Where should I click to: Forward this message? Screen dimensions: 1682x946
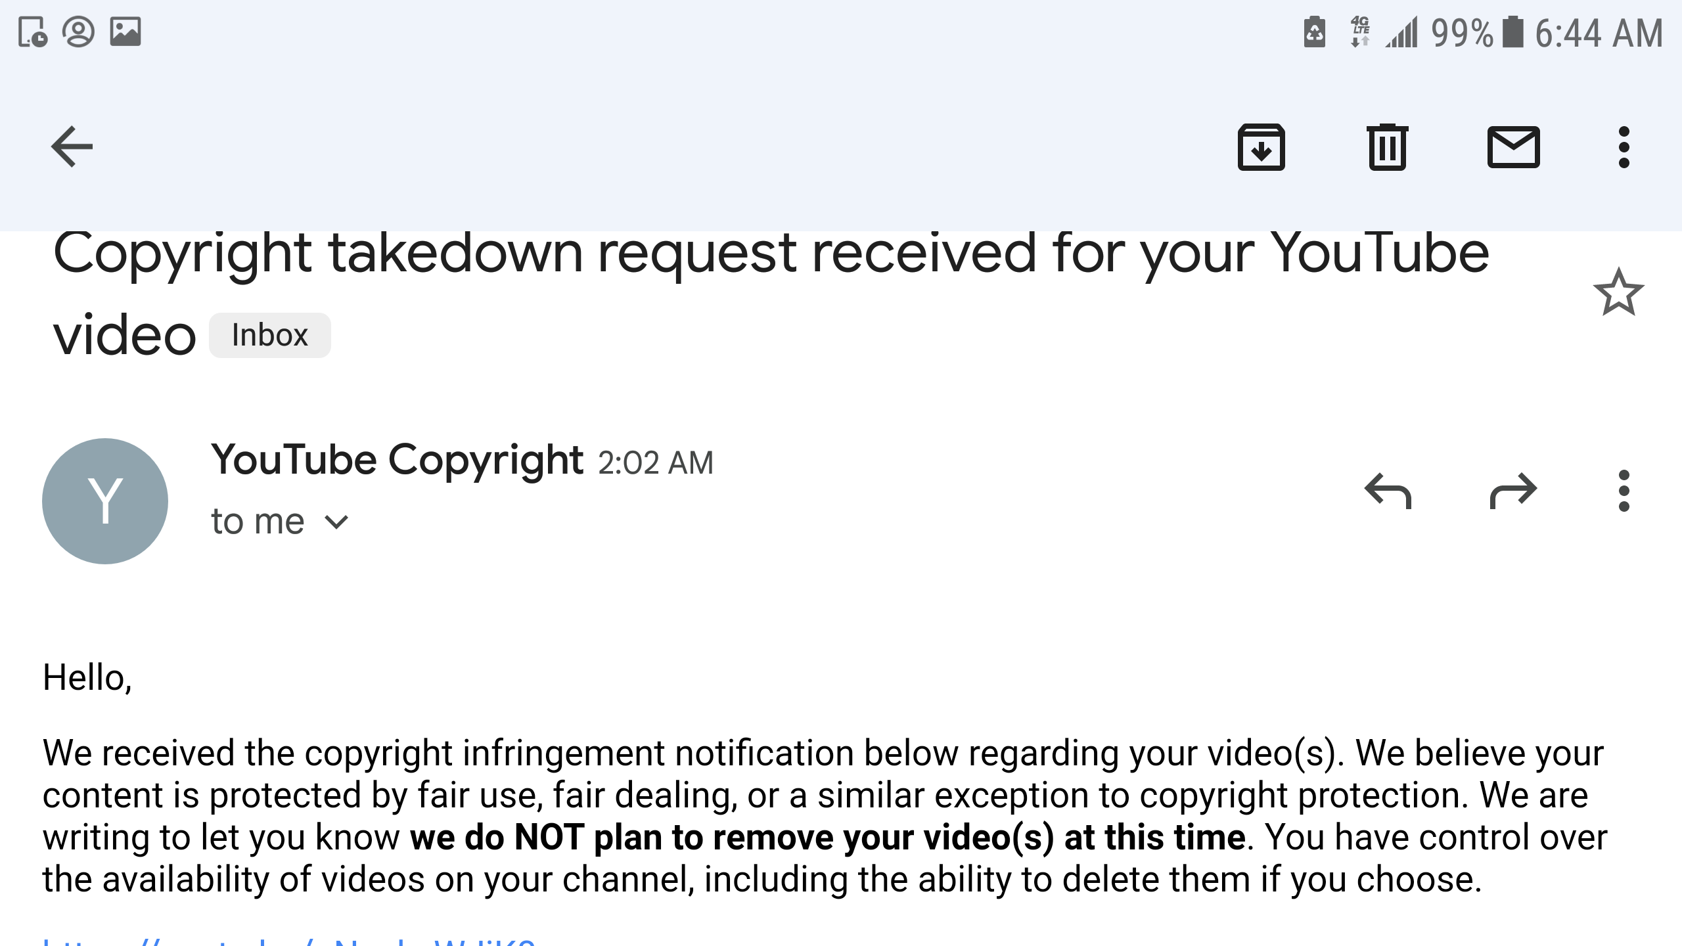1513,491
